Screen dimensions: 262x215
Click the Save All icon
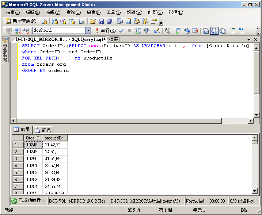pos(110,21)
